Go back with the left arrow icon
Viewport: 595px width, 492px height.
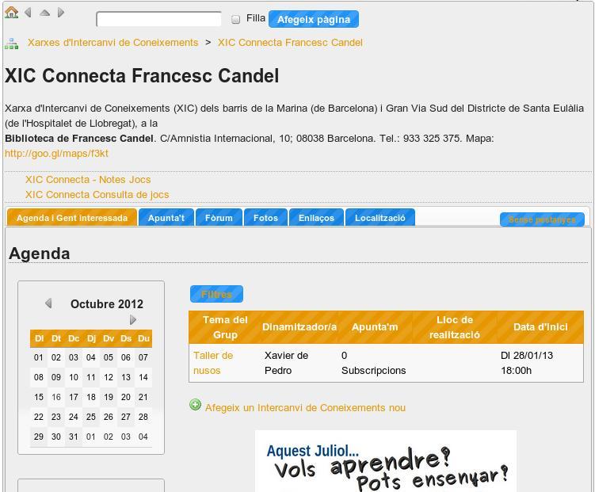28,13
